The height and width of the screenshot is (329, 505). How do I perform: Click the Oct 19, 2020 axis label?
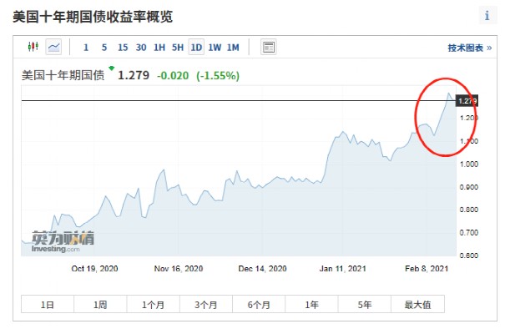pos(94,268)
